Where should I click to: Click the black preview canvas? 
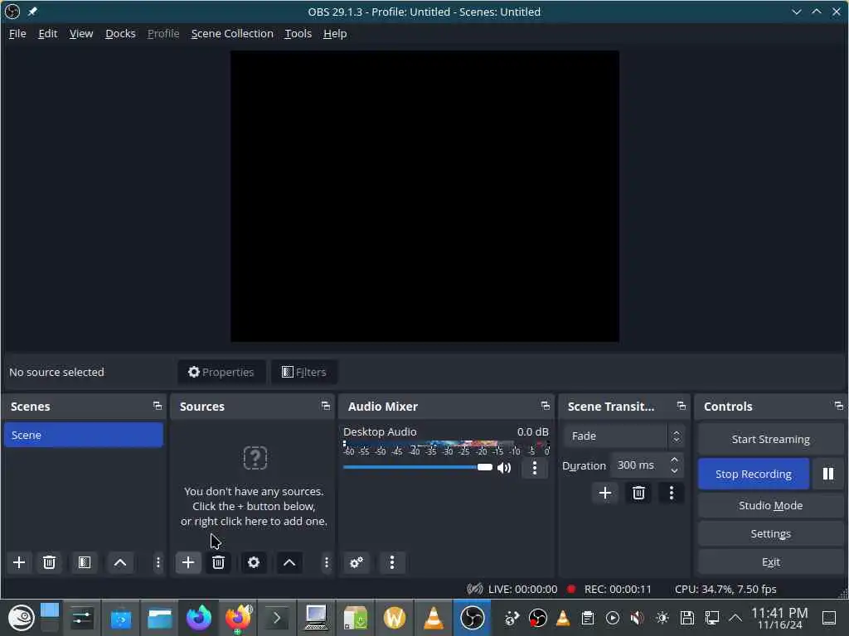click(424, 196)
